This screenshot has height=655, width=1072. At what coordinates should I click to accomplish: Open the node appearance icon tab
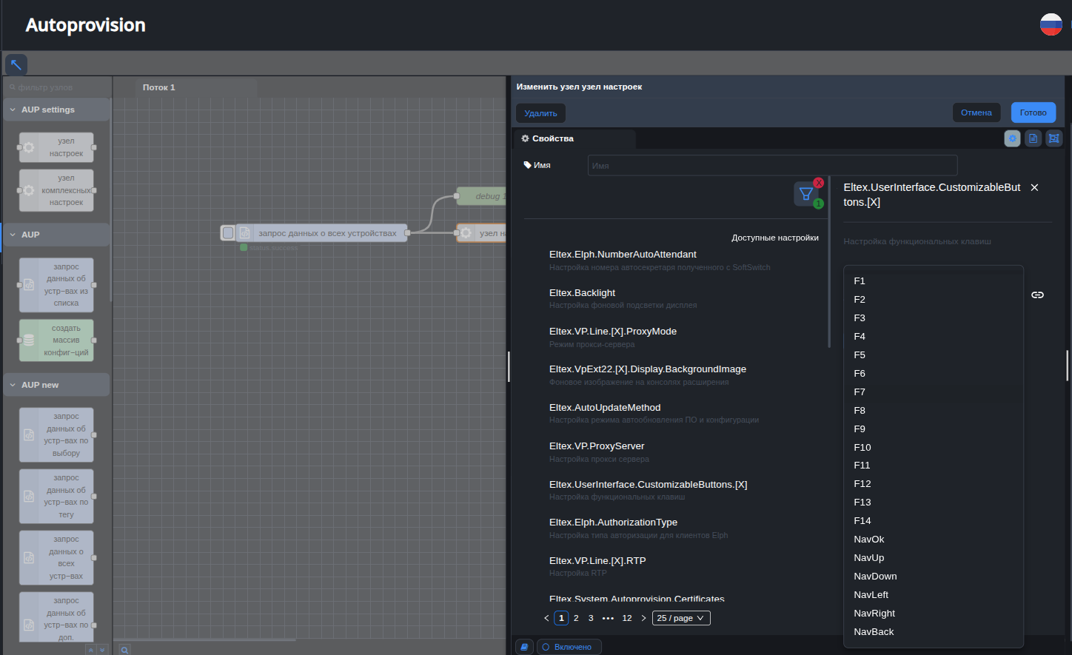tap(1053, 138)
